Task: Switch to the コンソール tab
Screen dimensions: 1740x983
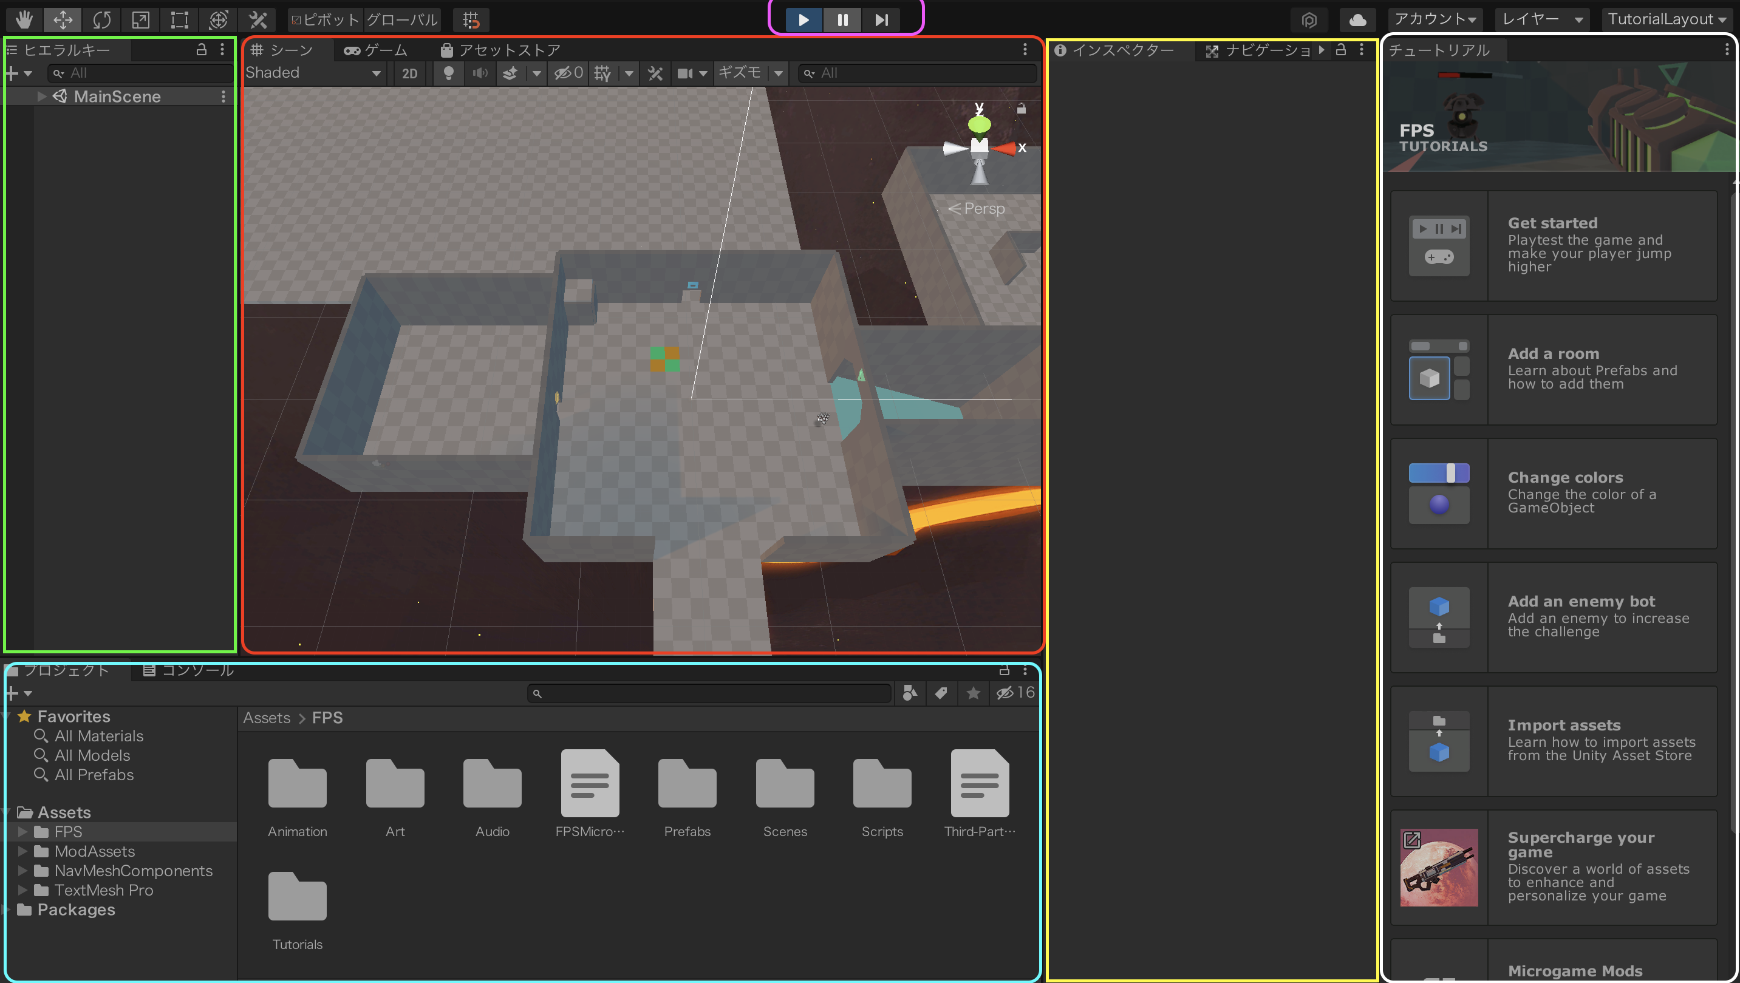Action: click(188, 670)
